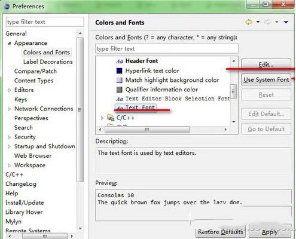This screenshot has height=239, width=296.
Task: Click the C/C++ folder icon
Action: pyautogui.click(x=111, y=118)
